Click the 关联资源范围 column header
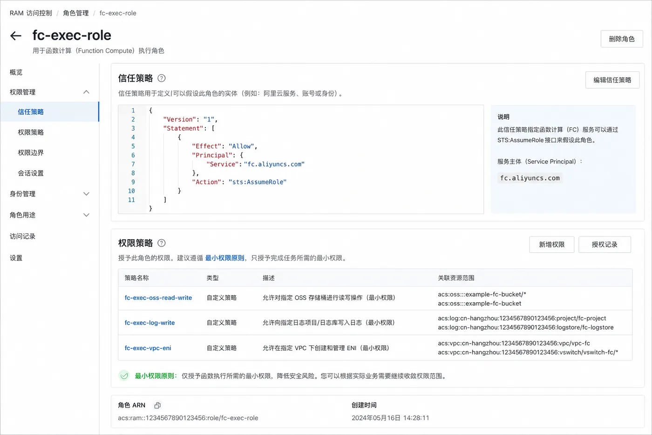Screen dimensions: 652x435 [x=456, y=278]
